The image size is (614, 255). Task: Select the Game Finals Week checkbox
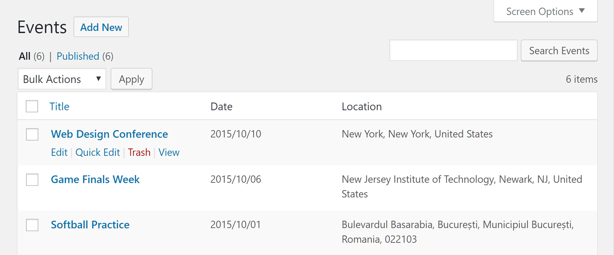pyautogui.click(x=32, y=179)
